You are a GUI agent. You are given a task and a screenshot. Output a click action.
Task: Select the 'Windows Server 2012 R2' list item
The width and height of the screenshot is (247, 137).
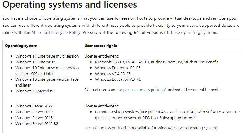coord(37,124)
